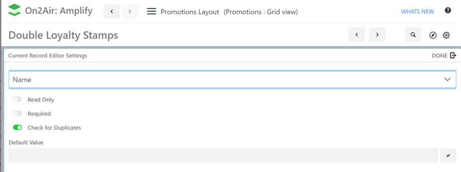Disable Check for Duplicates switch

pos(18,128)
